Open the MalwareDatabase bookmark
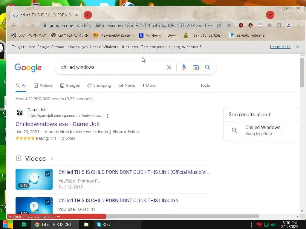Screen dimensions: 306x229 click(114, 35)
